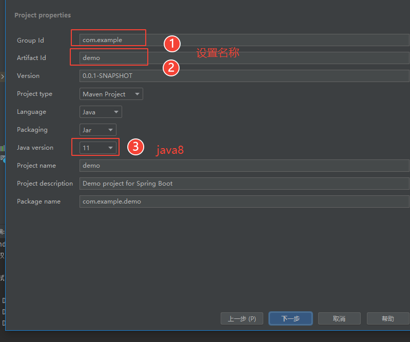Click the Project properties heading

click(43, 15)
